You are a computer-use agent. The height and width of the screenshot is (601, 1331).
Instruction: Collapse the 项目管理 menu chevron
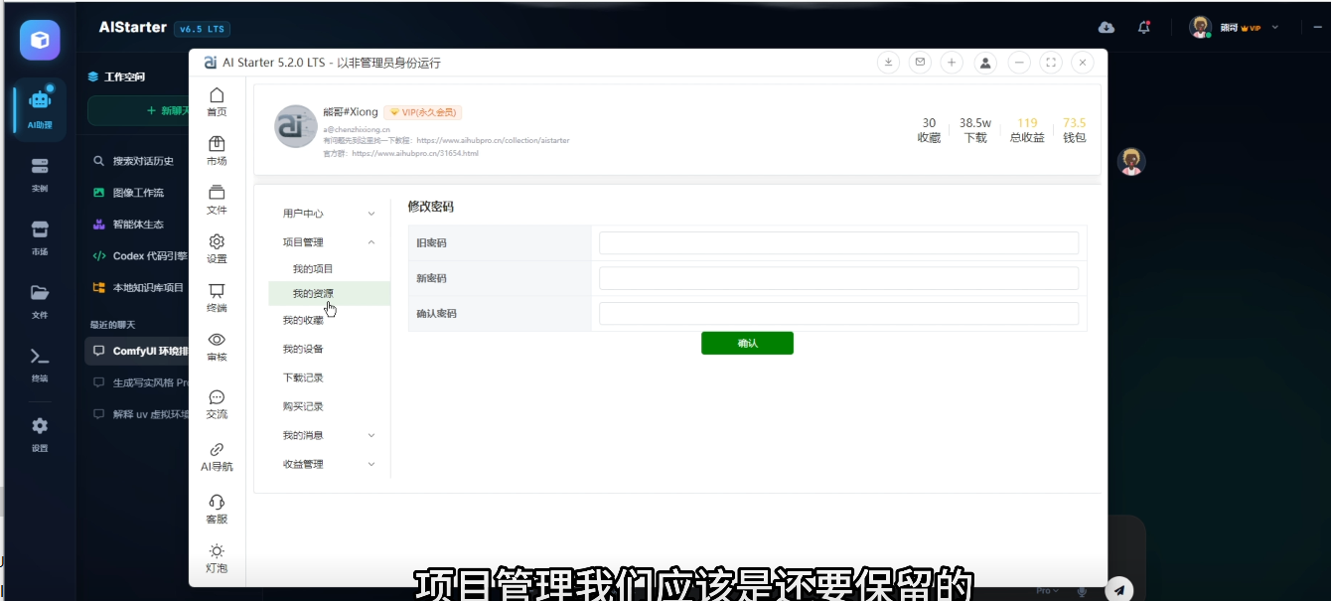[371, 242]
